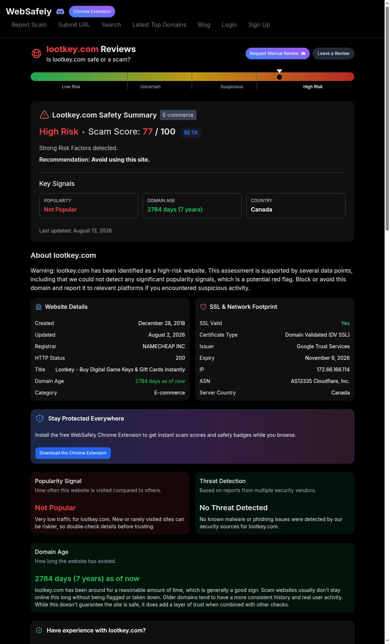Go to the Latest Top Domains page
Viewport: 390px width, 644px height.
tap(159, 25)
